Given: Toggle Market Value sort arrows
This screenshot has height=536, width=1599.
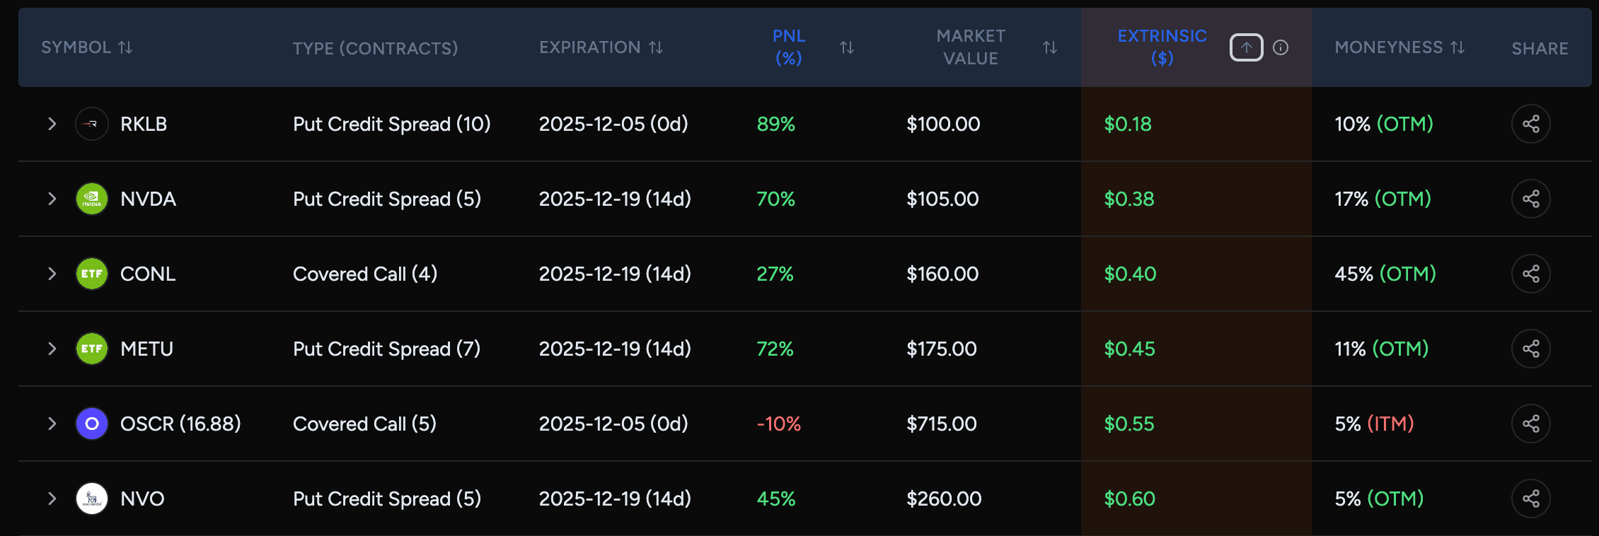Looking at the screenshot, I should pos(1049,47).
